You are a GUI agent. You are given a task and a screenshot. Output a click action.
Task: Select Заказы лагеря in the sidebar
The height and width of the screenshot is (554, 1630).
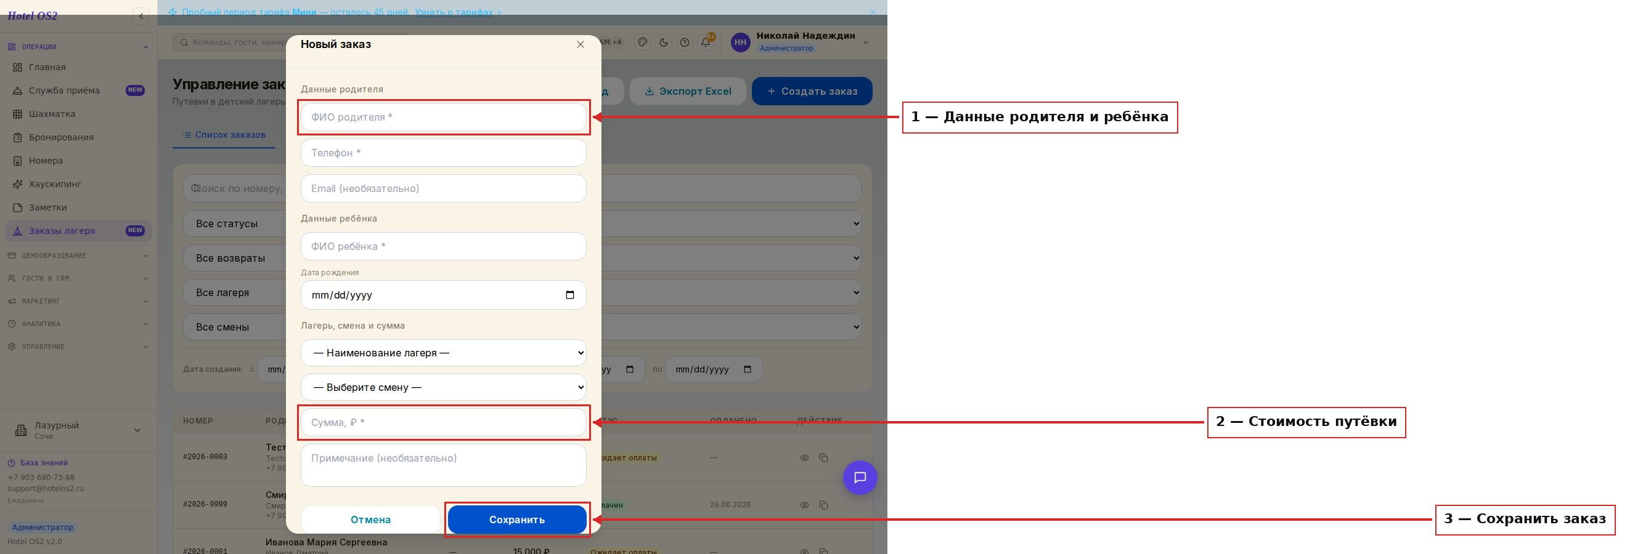78,231
